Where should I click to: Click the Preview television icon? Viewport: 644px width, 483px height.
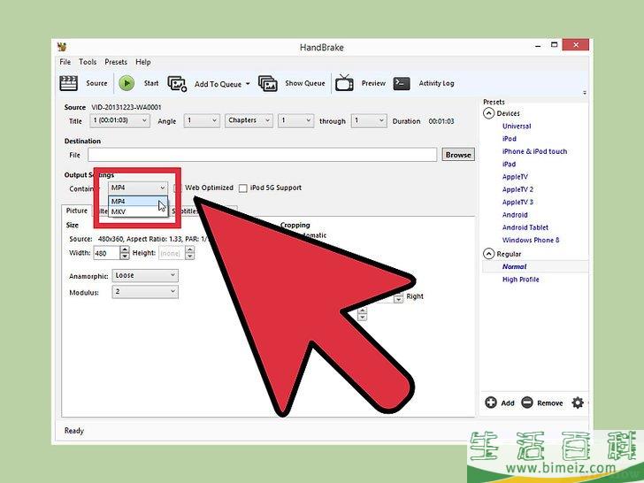344,83
